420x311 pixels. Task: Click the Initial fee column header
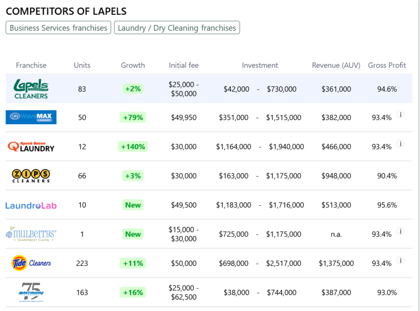coord(184,65)
